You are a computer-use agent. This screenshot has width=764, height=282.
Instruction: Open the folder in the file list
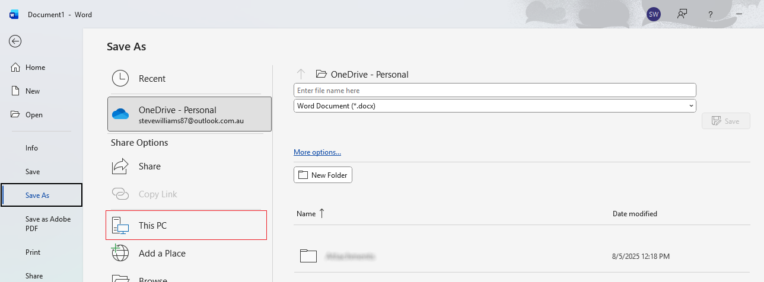[351, 256]
